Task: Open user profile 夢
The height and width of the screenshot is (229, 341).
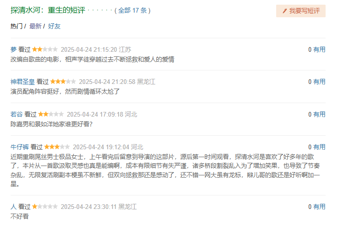Action: [x=14, y=49]
